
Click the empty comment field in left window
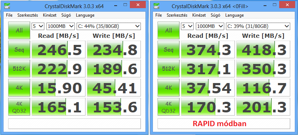74,124
